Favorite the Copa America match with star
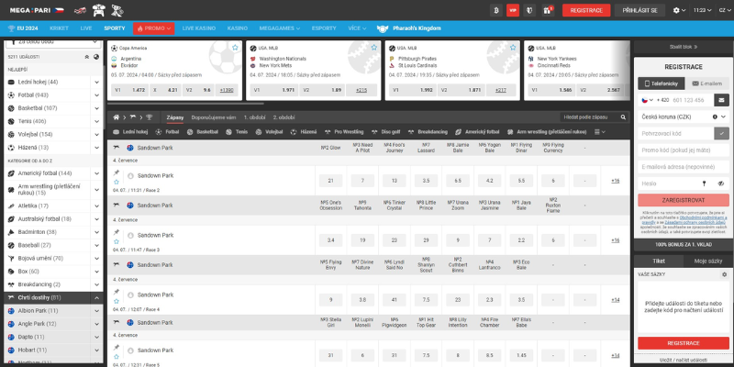Screen dimensions: 734x367 tap(235, 47)
